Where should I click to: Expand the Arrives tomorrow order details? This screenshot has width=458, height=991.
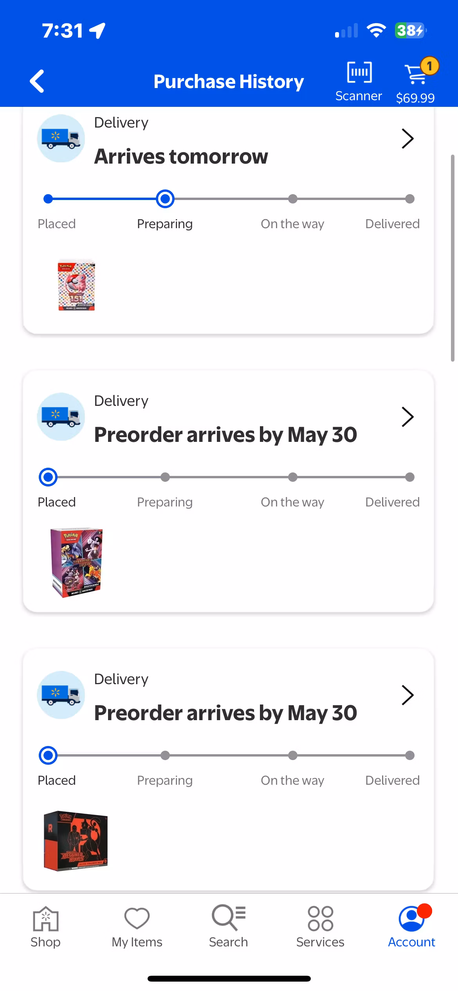tap(408, 139)
